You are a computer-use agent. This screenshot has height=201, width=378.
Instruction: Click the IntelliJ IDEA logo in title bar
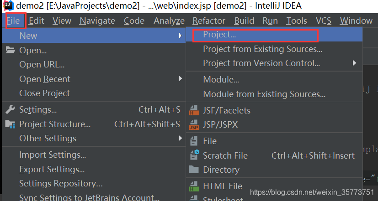(x=8, y=5)
